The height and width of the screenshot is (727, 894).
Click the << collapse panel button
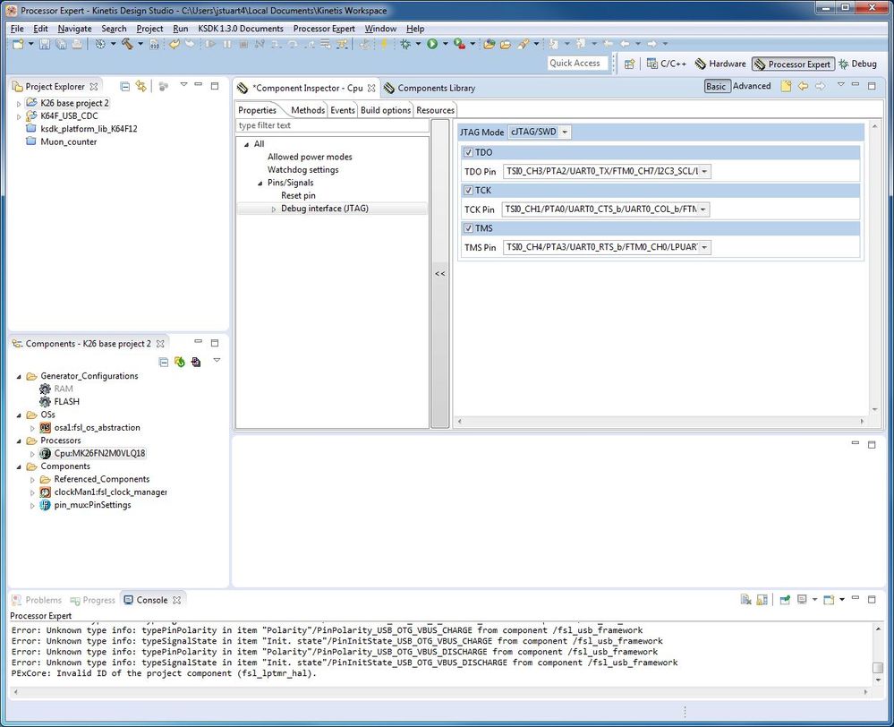(x=440, y=274)
